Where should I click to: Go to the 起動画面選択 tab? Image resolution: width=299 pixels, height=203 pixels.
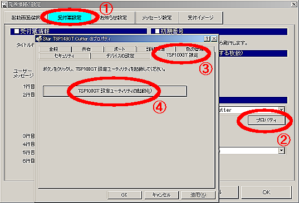[26, 18]
